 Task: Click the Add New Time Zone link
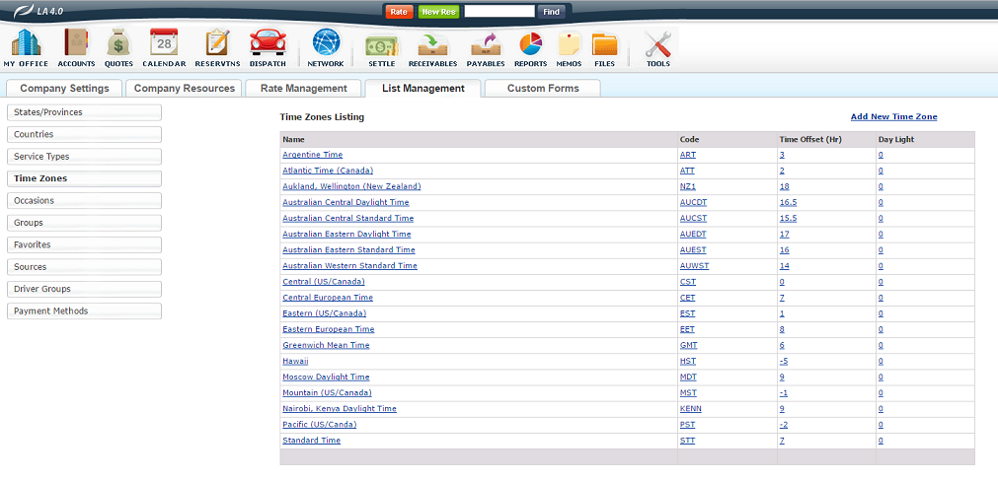tap(893, 117)
